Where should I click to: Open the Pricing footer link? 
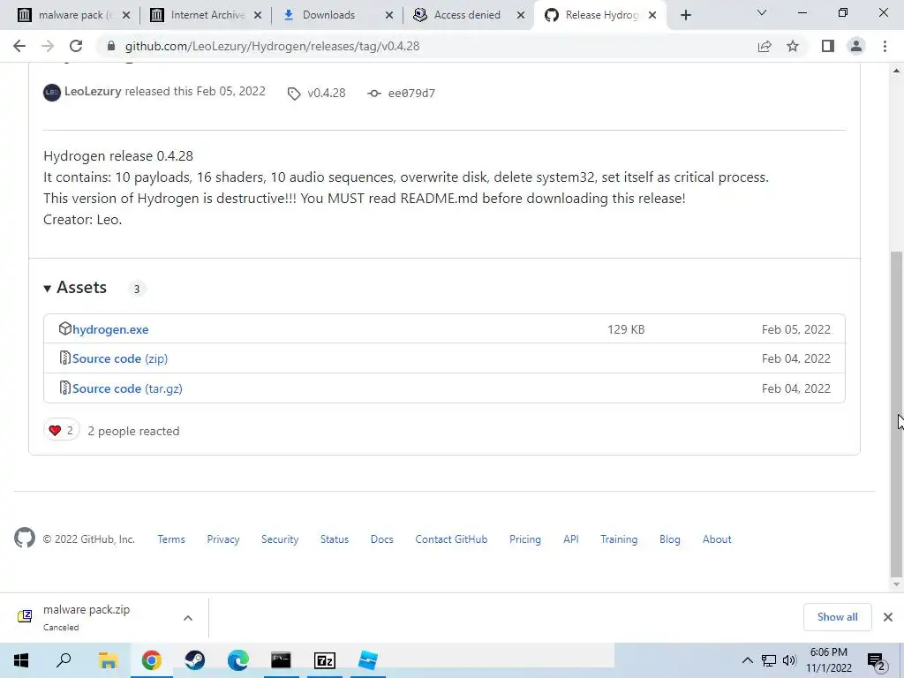coord(525,539)
